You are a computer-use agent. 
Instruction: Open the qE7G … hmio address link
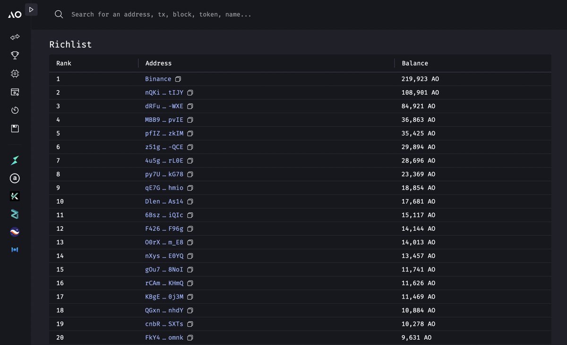tap(164, 188)
